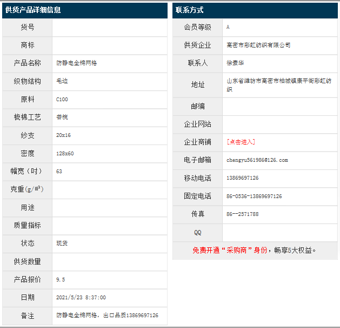Click the supplier name 高密市彩虹纺织有限公司

point(258,45)
